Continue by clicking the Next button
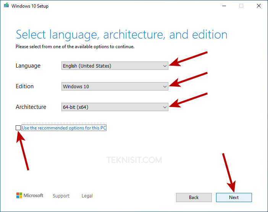Image resolution: width=268 pixels, height=212 pixels. [x=234, y=197]
